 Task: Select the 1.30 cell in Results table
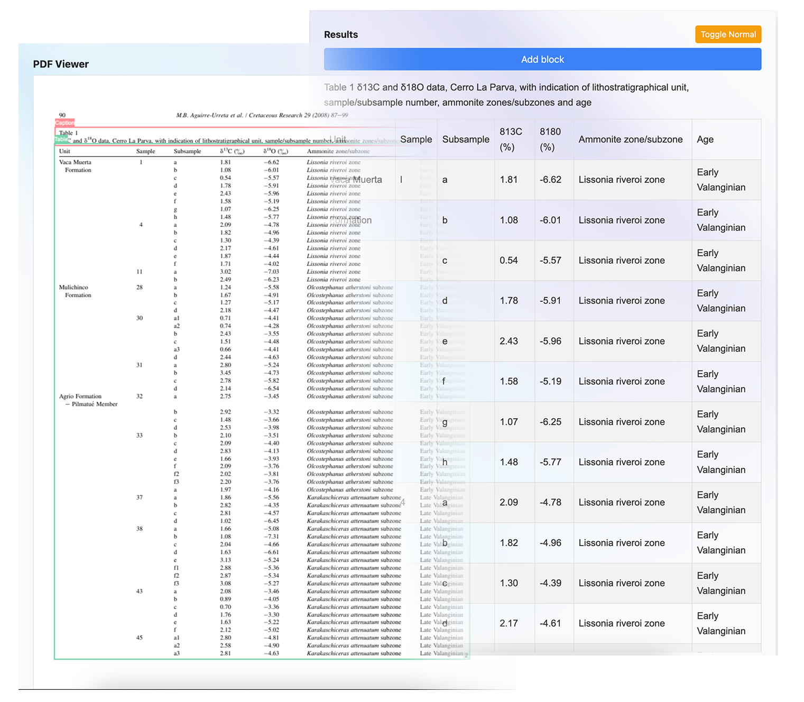(x=514, y=583)
